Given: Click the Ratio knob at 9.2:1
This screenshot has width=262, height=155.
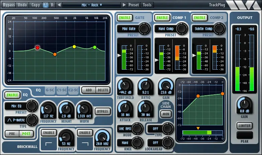Looking at the screenshot, I should pos(146,86).
